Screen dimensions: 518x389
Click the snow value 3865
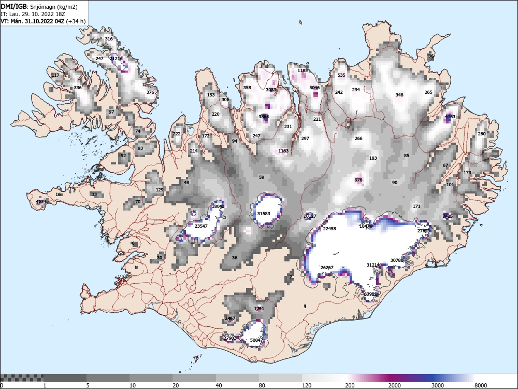pyautogui.click(x=264, y=116)
